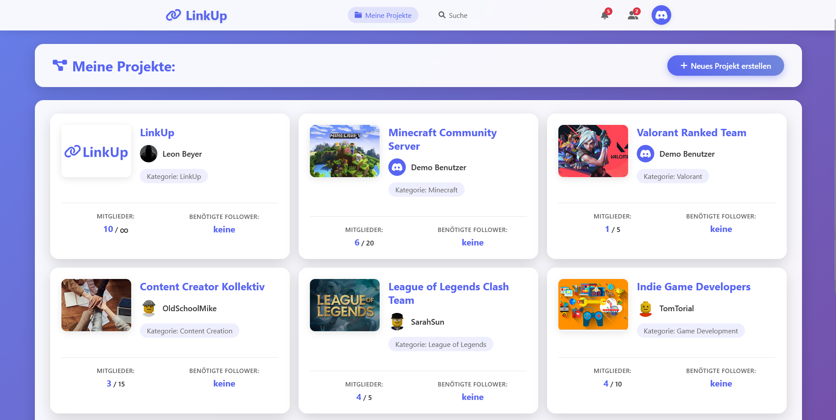836x420 pixels.
Task: Click Neues Projekt erstellen button
Action: click(x=726, y=66)
